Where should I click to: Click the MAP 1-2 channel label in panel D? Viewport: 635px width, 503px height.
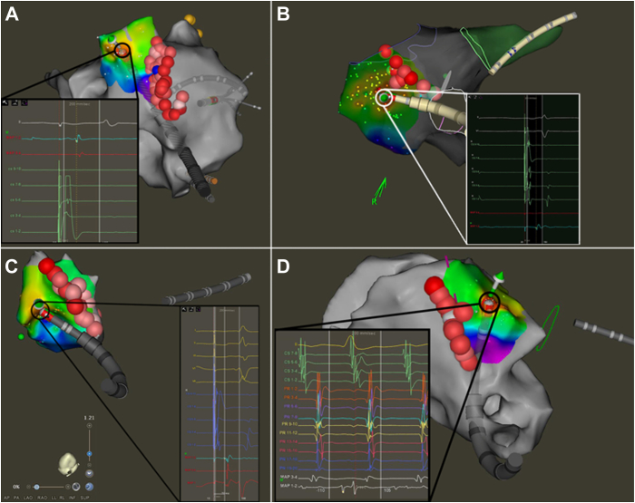click(x=288, y=486)
